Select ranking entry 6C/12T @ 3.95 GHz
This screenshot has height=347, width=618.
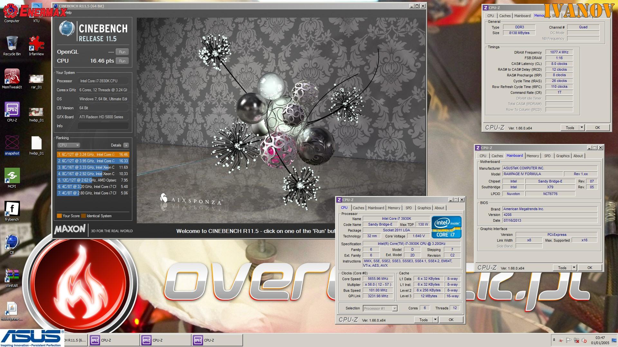tap(93, 161)
